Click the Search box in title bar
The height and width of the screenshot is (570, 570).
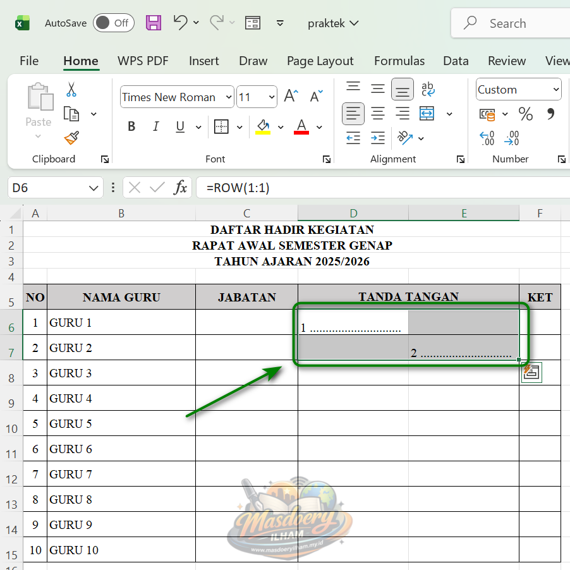(512, 23)
